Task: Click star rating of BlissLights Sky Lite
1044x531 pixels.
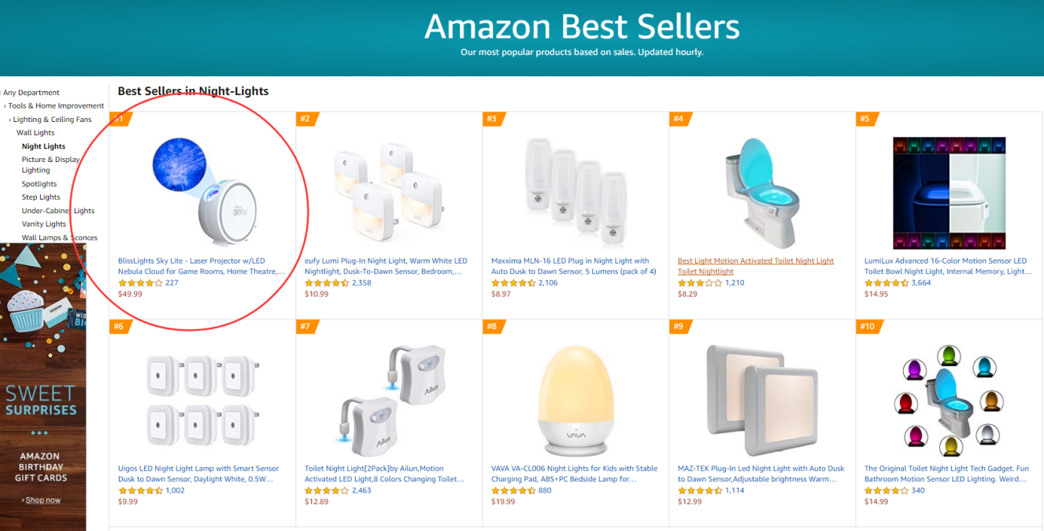Action: (140, 283)
